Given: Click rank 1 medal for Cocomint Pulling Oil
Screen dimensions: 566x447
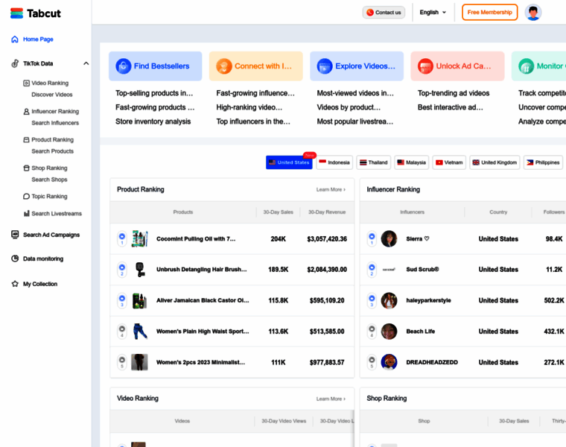Looking at the screenshot, I should click(122, 238).
